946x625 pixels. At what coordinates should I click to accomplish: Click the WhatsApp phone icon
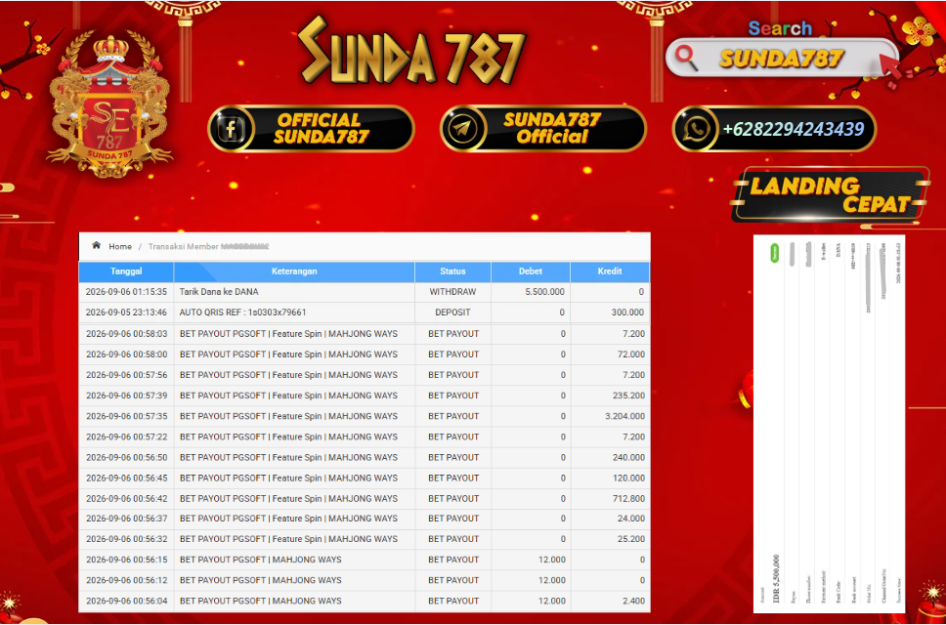(696, 129)
